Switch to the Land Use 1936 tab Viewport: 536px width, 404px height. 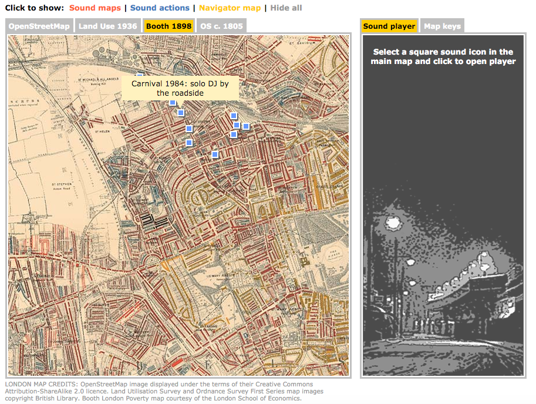tap(107, 26)
